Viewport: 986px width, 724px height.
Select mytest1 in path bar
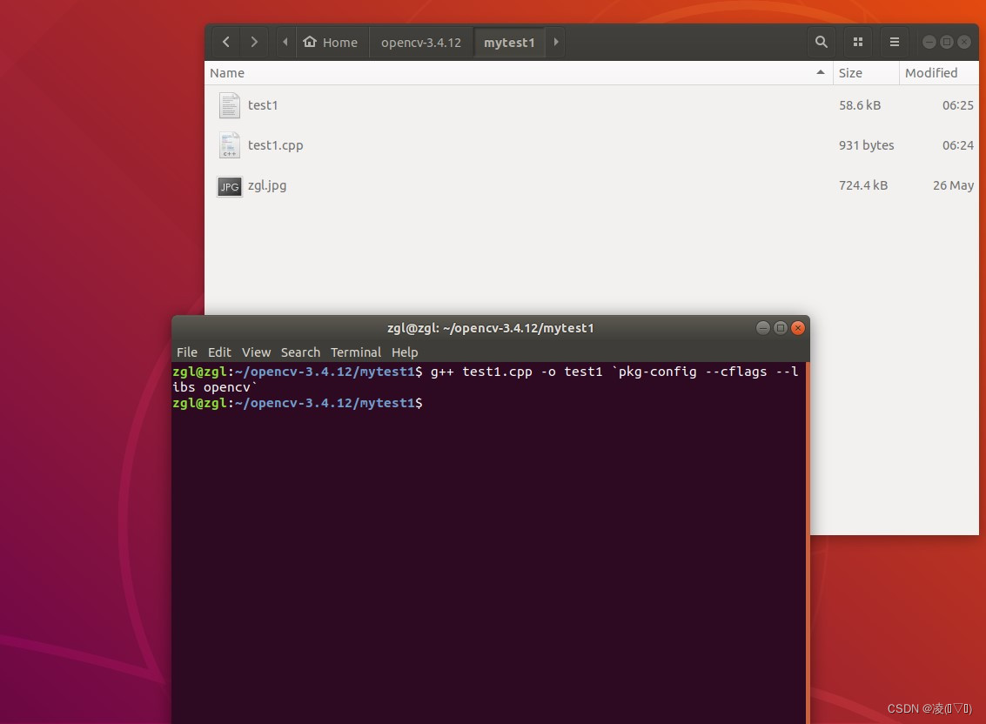click(x=509, y=42)
